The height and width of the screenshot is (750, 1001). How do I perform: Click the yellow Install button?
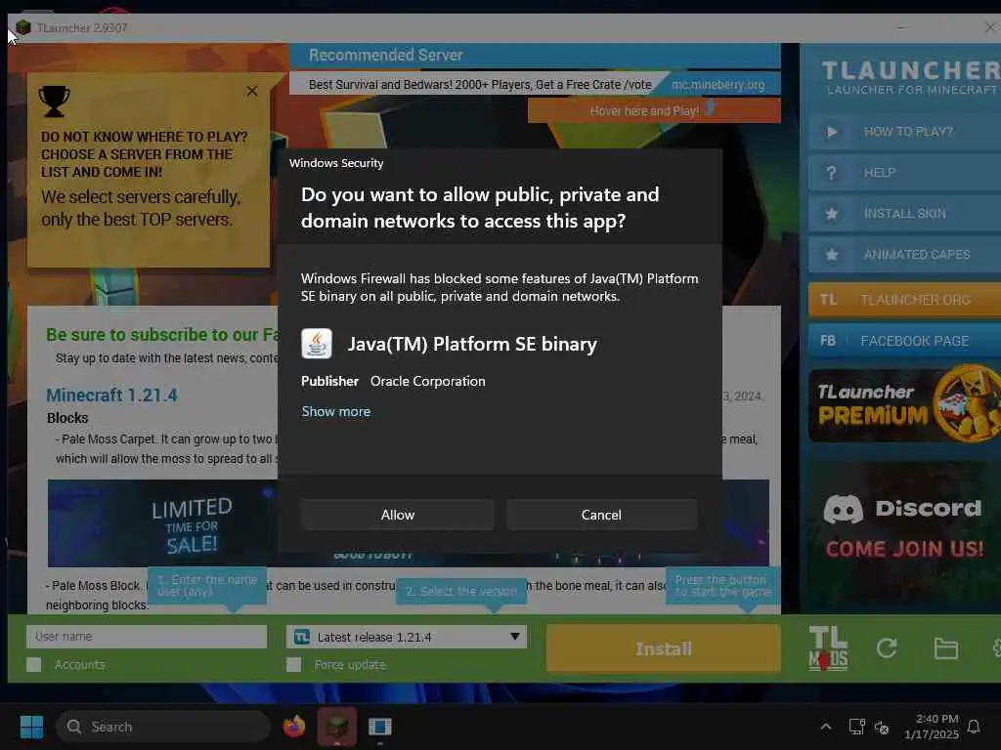tap(664, 648)
